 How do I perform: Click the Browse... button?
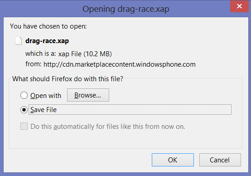(88, 95)
